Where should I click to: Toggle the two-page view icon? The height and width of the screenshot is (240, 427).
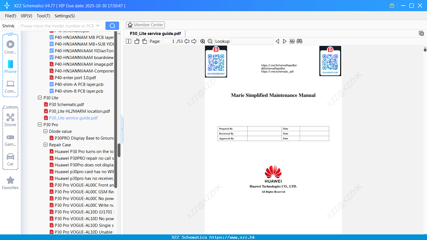point(128,41)
